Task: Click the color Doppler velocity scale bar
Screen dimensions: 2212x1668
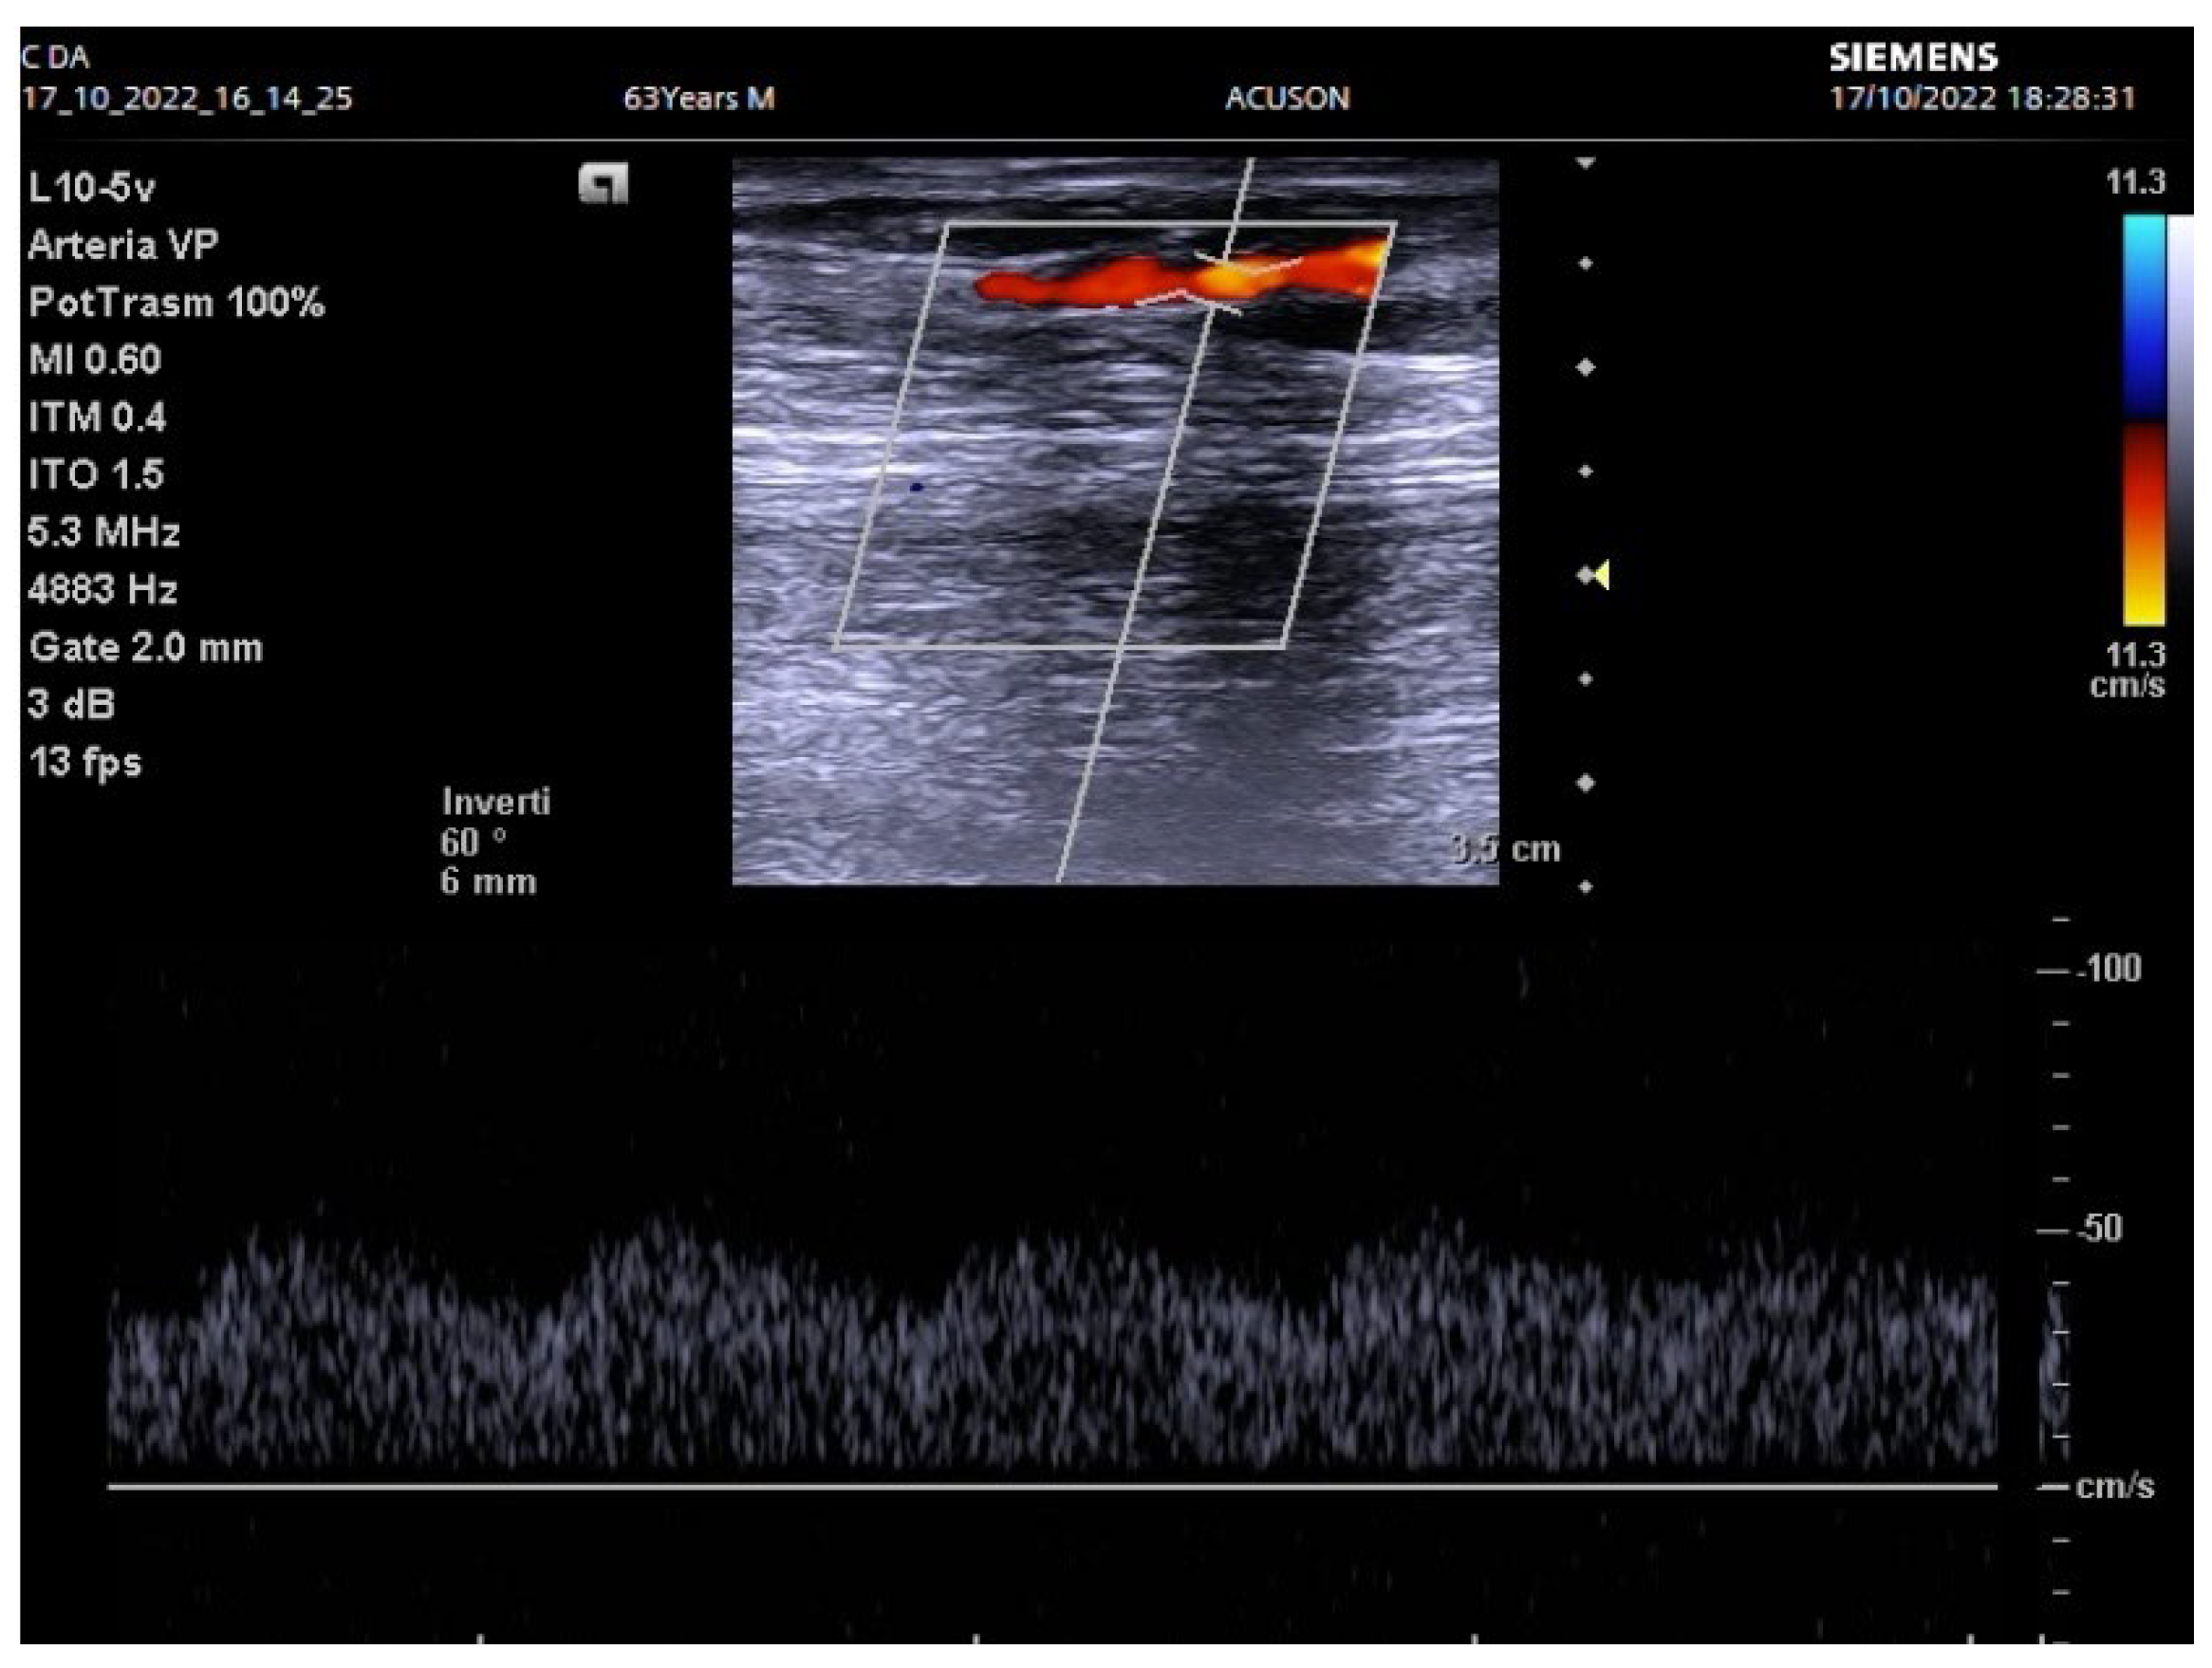Action: click(x=2144, y=420)
